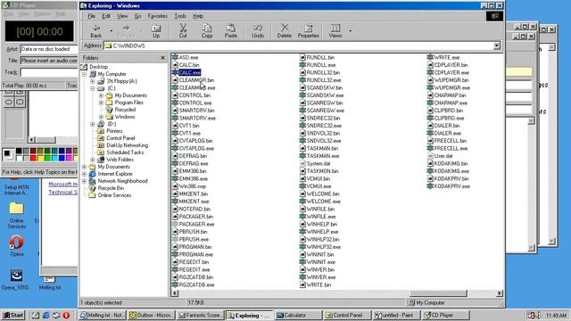Click the file list horizontal scrollbar thumb
The image size is (571, 321).
click(x=438, y=293)
